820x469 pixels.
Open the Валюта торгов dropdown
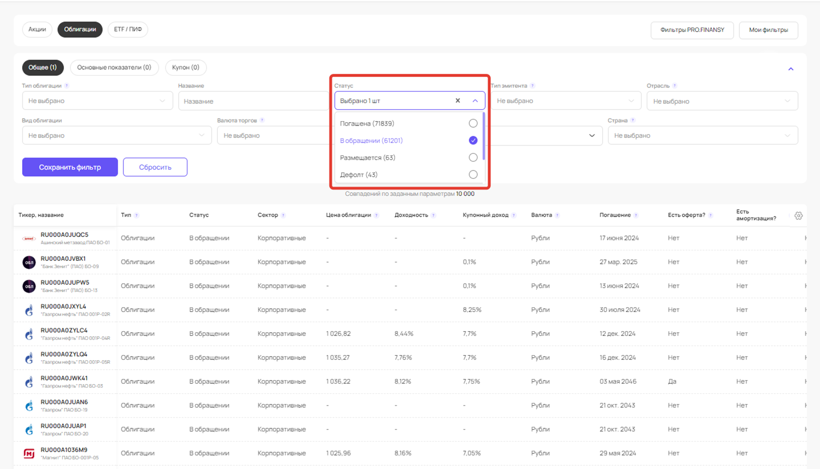(275, 136)
